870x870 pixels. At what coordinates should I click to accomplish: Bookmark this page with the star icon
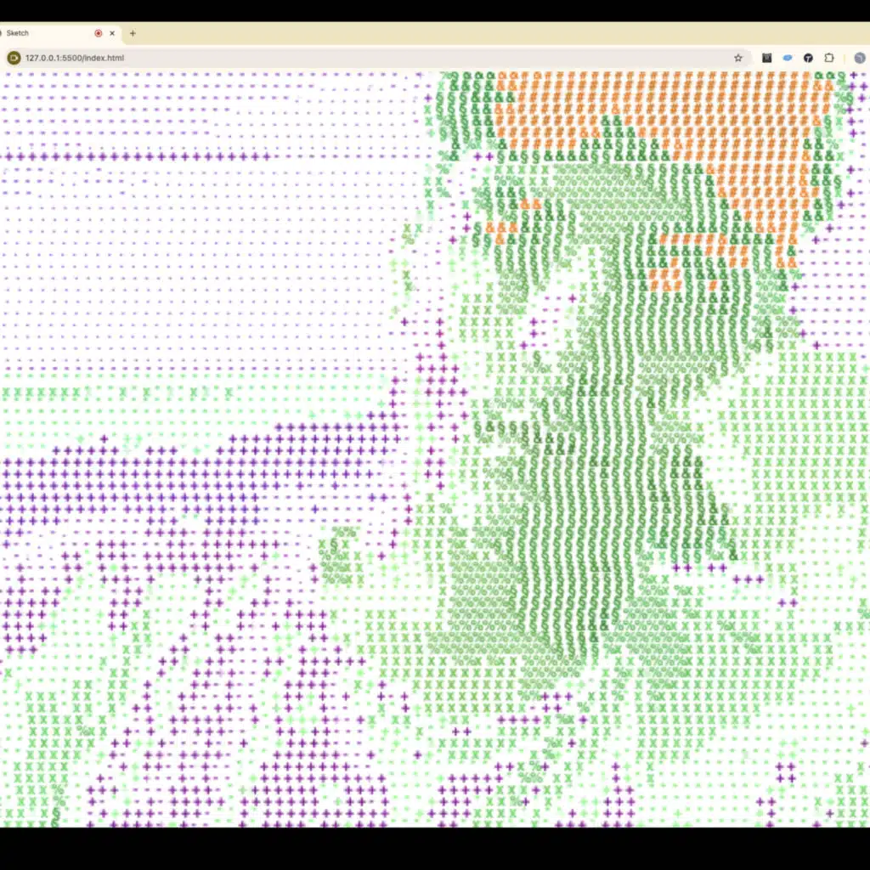(738, 58)
